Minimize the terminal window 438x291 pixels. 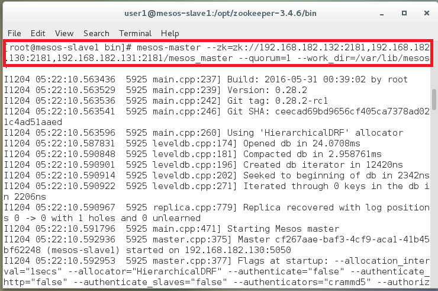tap(382, 14)
